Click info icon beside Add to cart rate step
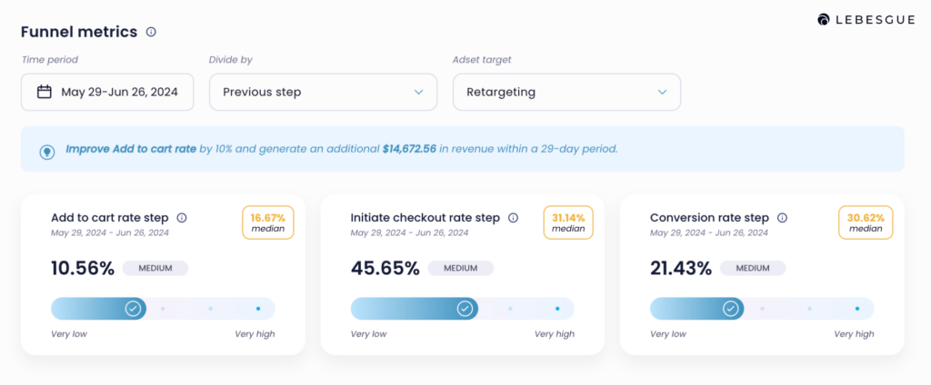This screenshot has width=931, height=385. [x=182, y=218]
